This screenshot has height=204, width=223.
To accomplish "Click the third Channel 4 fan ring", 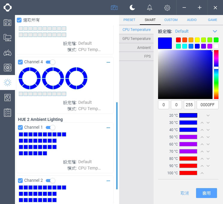I will pos(76,78).
